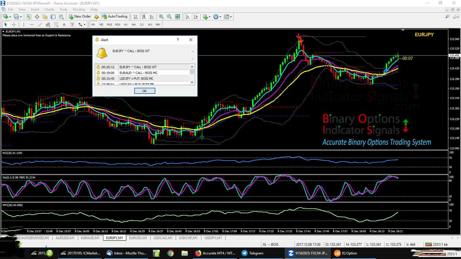Open Inbox - Mozilla Thunderbird taskbar item
This screenshot has height=259, width=461.
point(127,253)
